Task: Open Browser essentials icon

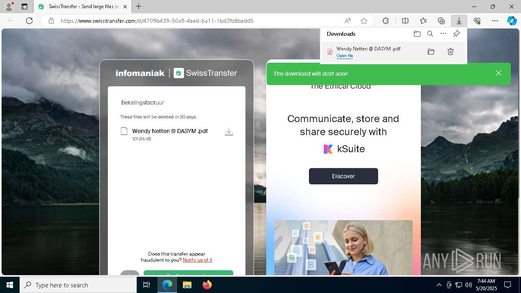Action: (x=477, y=21)
